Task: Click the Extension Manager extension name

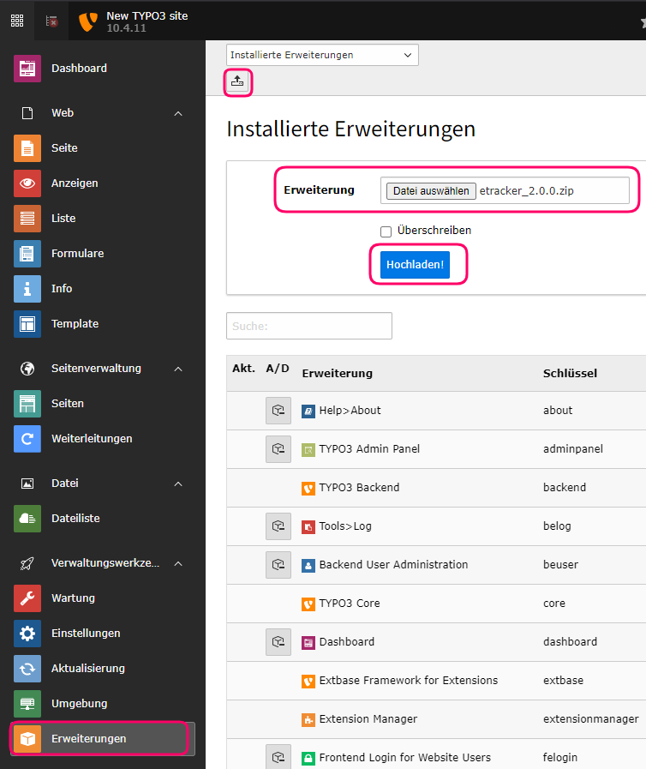Action: click(368, 719)
